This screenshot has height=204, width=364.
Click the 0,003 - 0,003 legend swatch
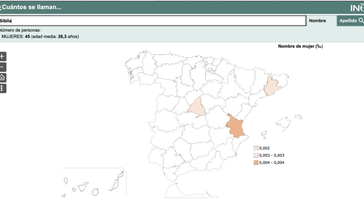pyautogui.click(x=256, y=155)
